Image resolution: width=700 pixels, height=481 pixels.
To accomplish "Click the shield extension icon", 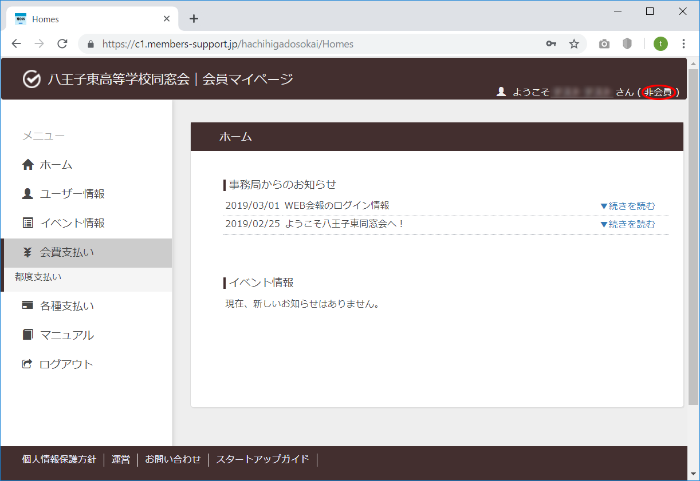I will 627,44.
